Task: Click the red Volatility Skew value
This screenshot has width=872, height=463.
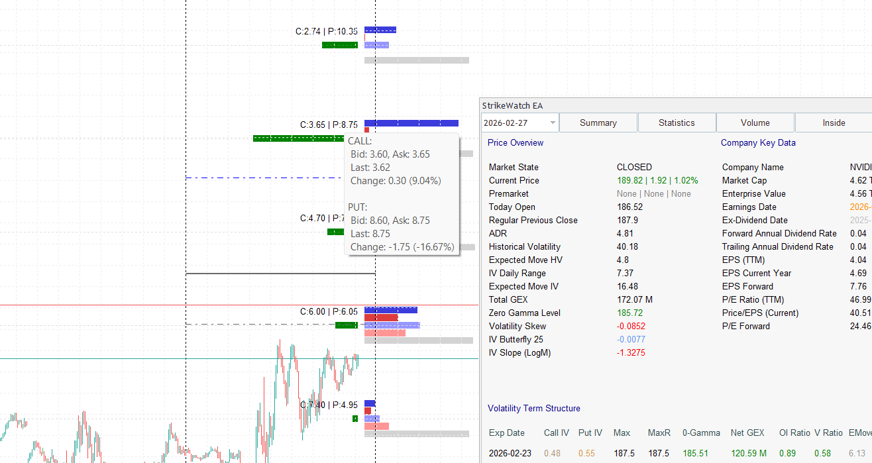Action: click(629, 326)
